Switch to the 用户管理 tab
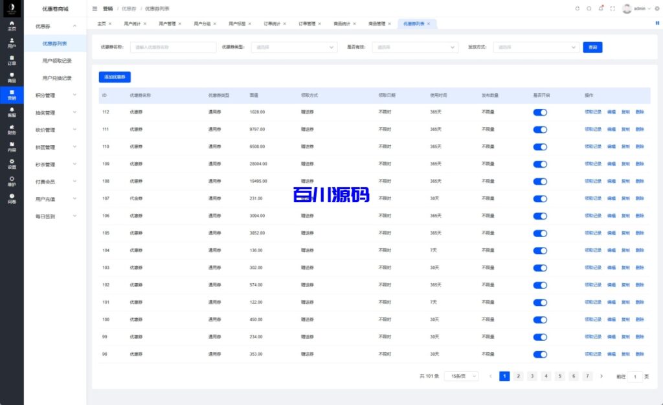663x405 pixels. point(167,24)
